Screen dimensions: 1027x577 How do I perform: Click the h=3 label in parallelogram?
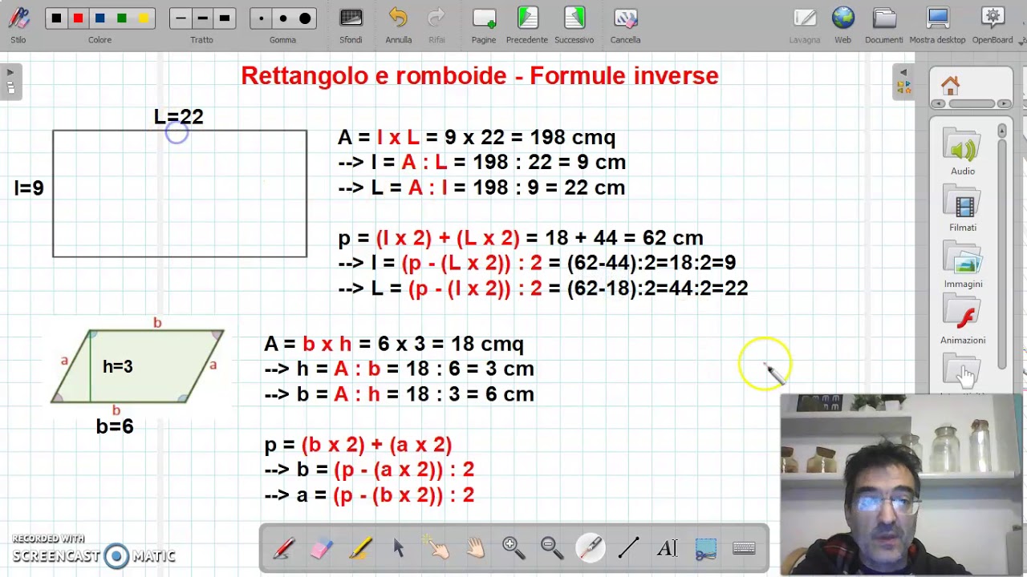(117, 367)
